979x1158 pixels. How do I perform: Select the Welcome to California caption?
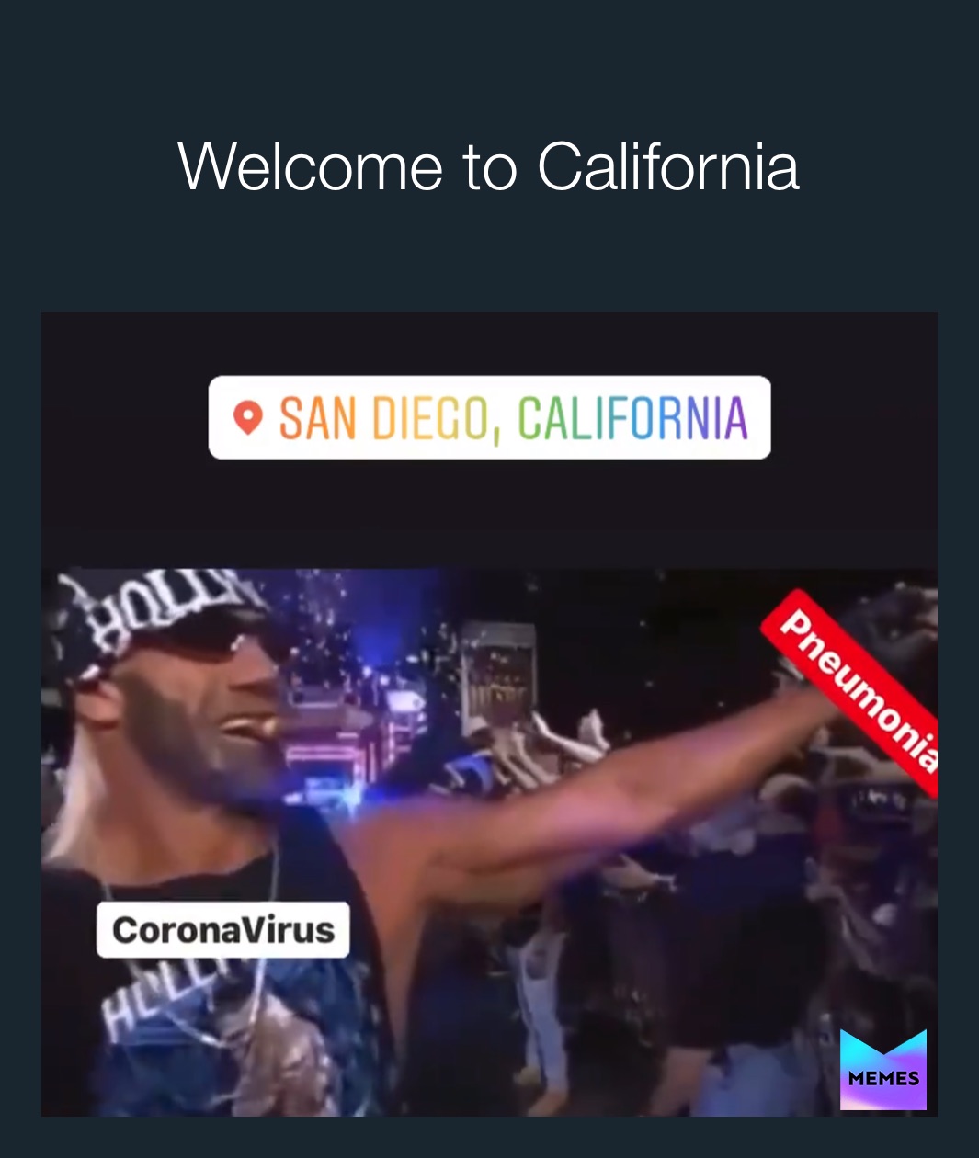tap(488, 166)
